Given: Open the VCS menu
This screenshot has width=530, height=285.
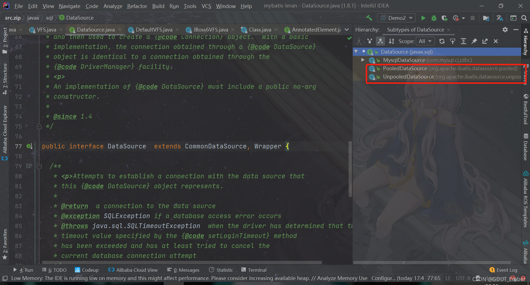Looking at the screenshot, I should (x=206, y=6).
